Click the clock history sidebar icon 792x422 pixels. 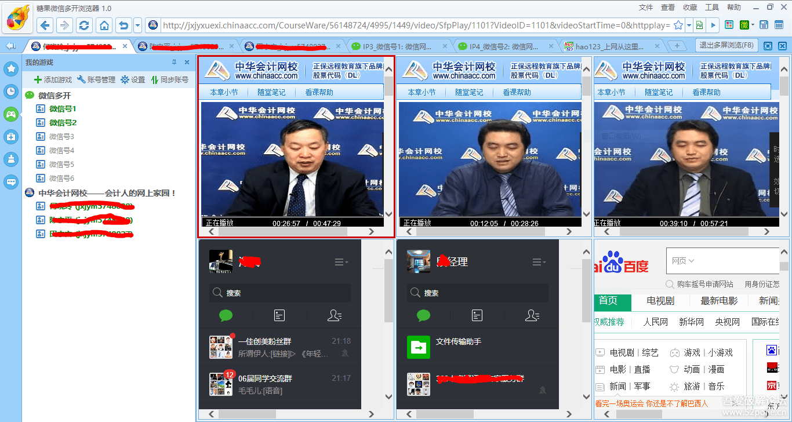11,92
